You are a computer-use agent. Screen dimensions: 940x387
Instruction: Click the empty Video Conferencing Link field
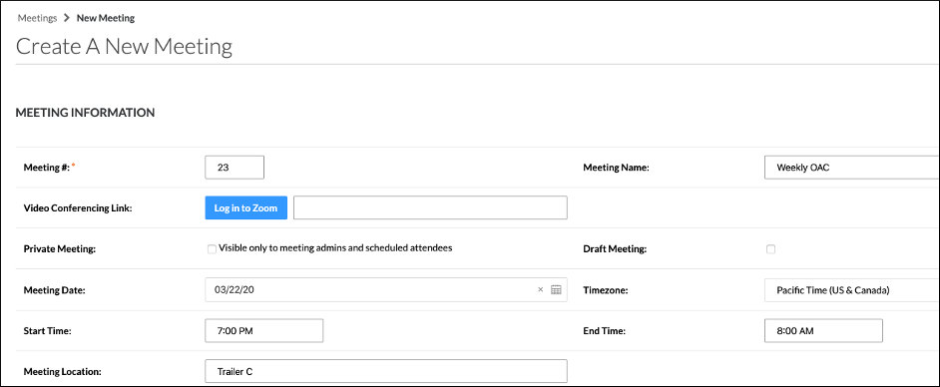(430, 207)
